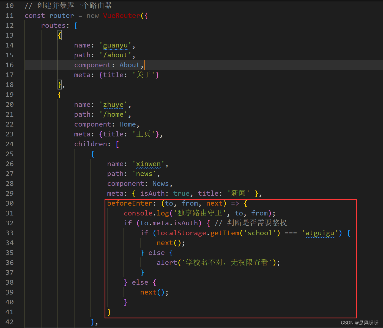383x328 pixels.
Task: Click the opening brace on line 13
Action: (x=59, y=35)
